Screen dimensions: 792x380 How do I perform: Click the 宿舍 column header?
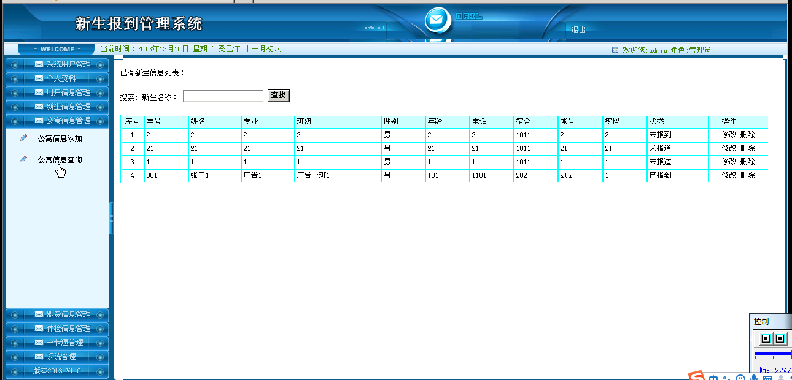coord(535,121)
